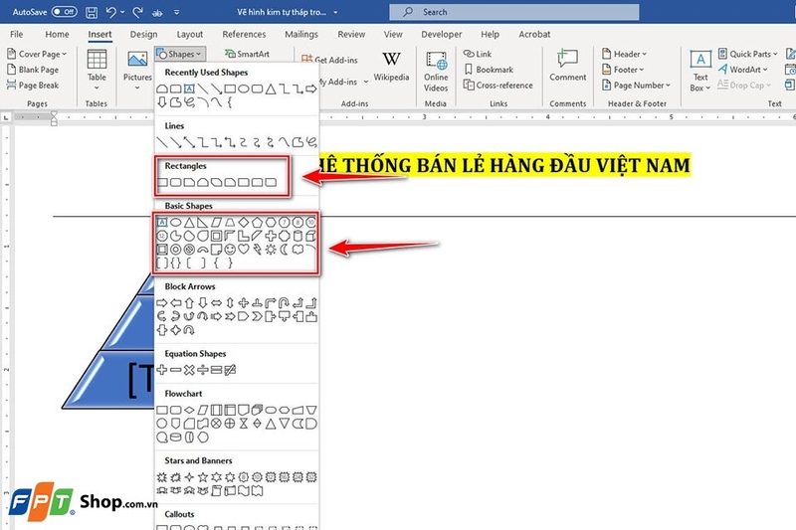Viewport: 796px width, 530px height.
Task: Click the Pictures button
Action: pos(137,70)
